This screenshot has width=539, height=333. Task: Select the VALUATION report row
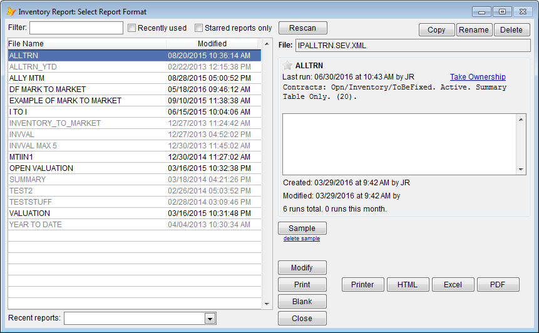[x=135, y=213]
